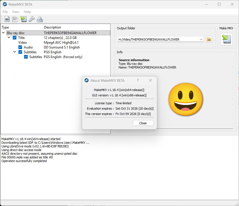Open the View menu
239x206 pixels.
point(16,12)
